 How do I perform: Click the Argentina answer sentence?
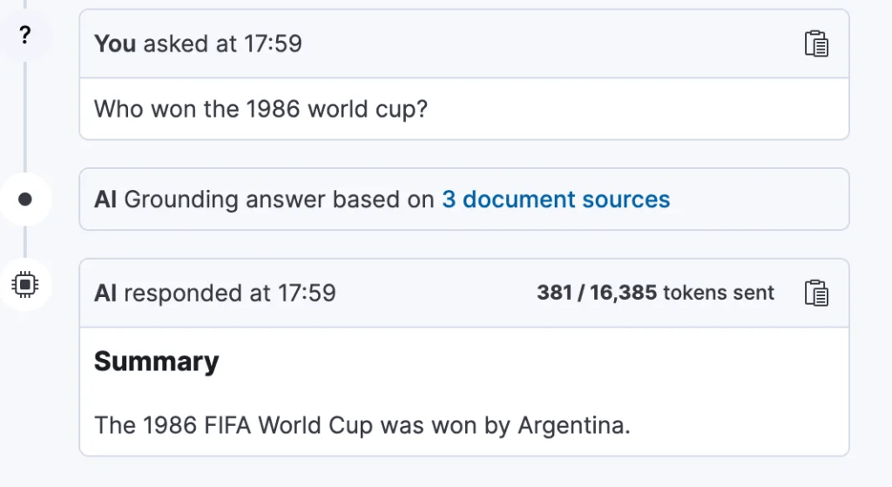pyautogui.click(x=362, y=425)
